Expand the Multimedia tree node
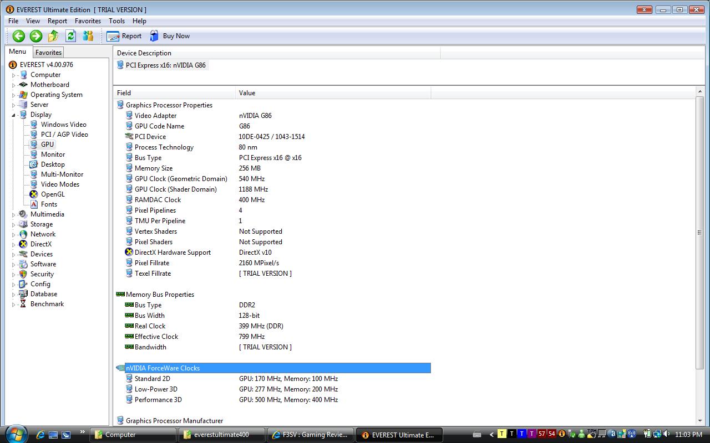Viewport: 710px width, 443px height. coord(14,215)
